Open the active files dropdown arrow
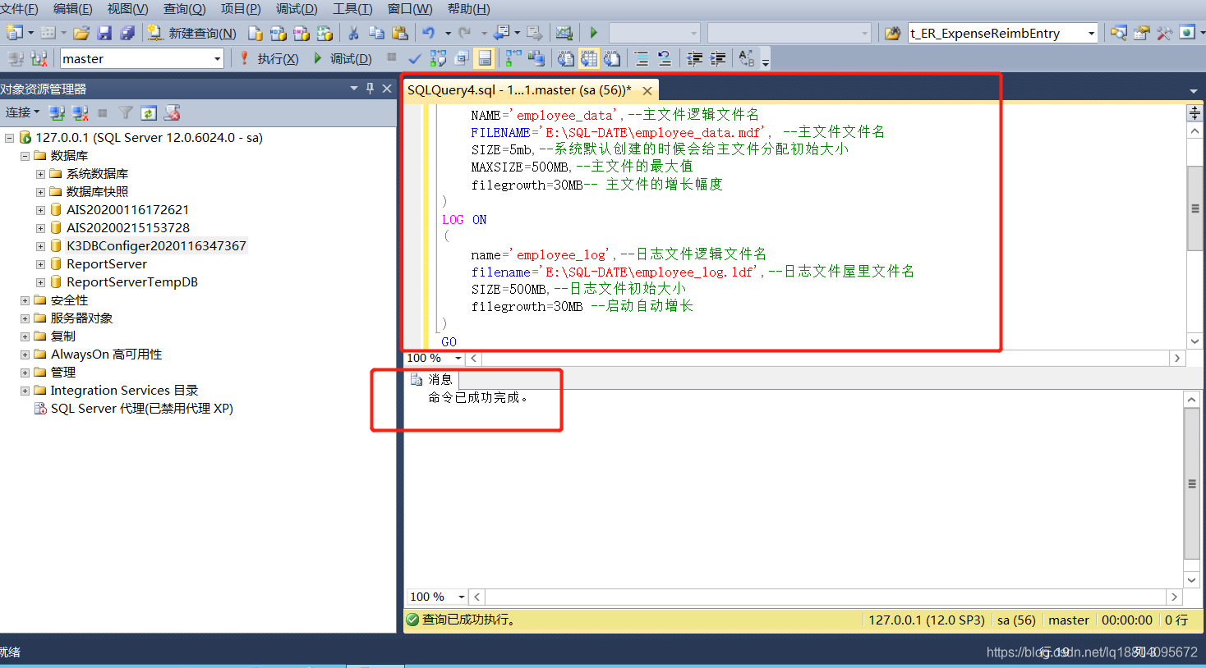The width and height of the screenshot is (1206, 668). coord(1193,91)
